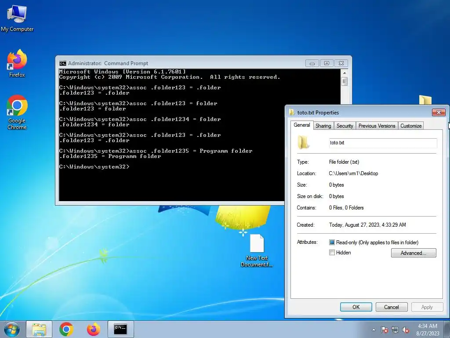Click the Command Prompt scrollbar thumb

coord(345,81)
